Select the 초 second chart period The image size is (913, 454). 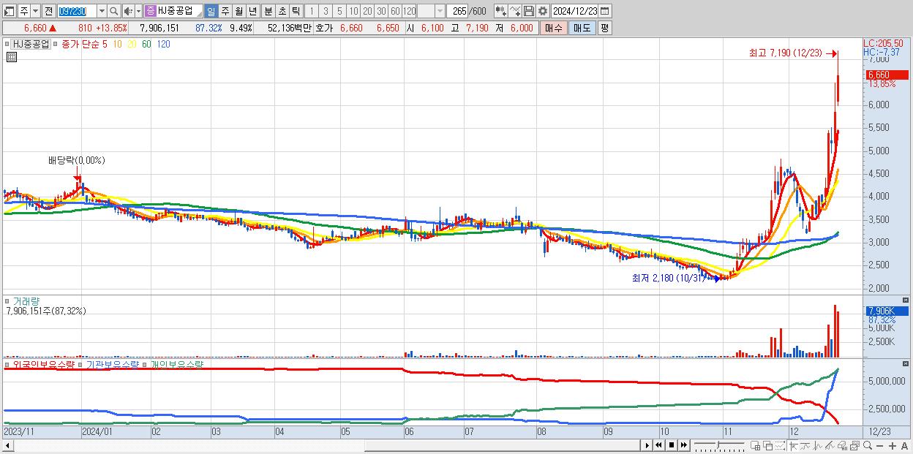pyautogui.click(x=282, y=11)
